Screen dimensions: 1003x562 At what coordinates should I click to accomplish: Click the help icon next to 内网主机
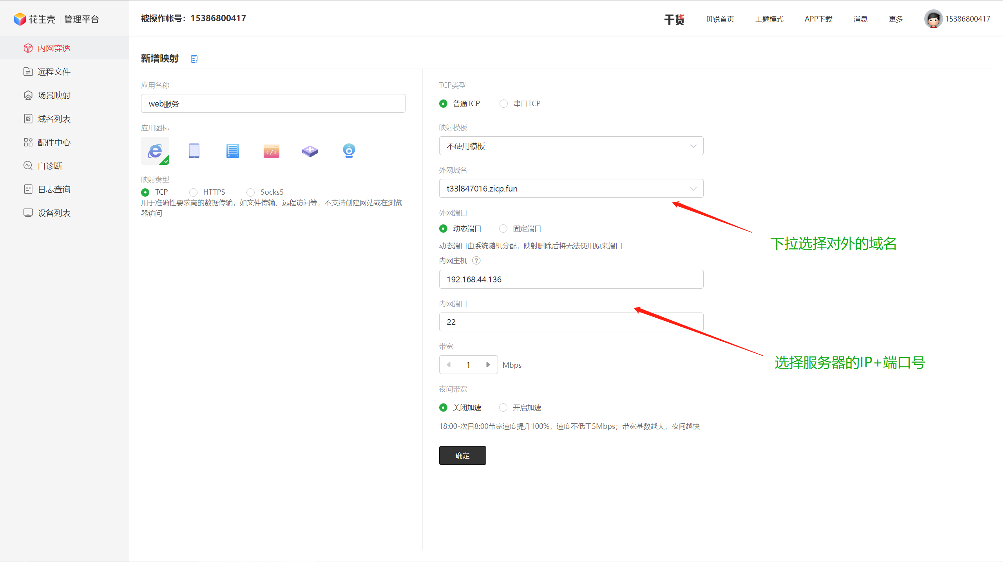click(476, 260)
